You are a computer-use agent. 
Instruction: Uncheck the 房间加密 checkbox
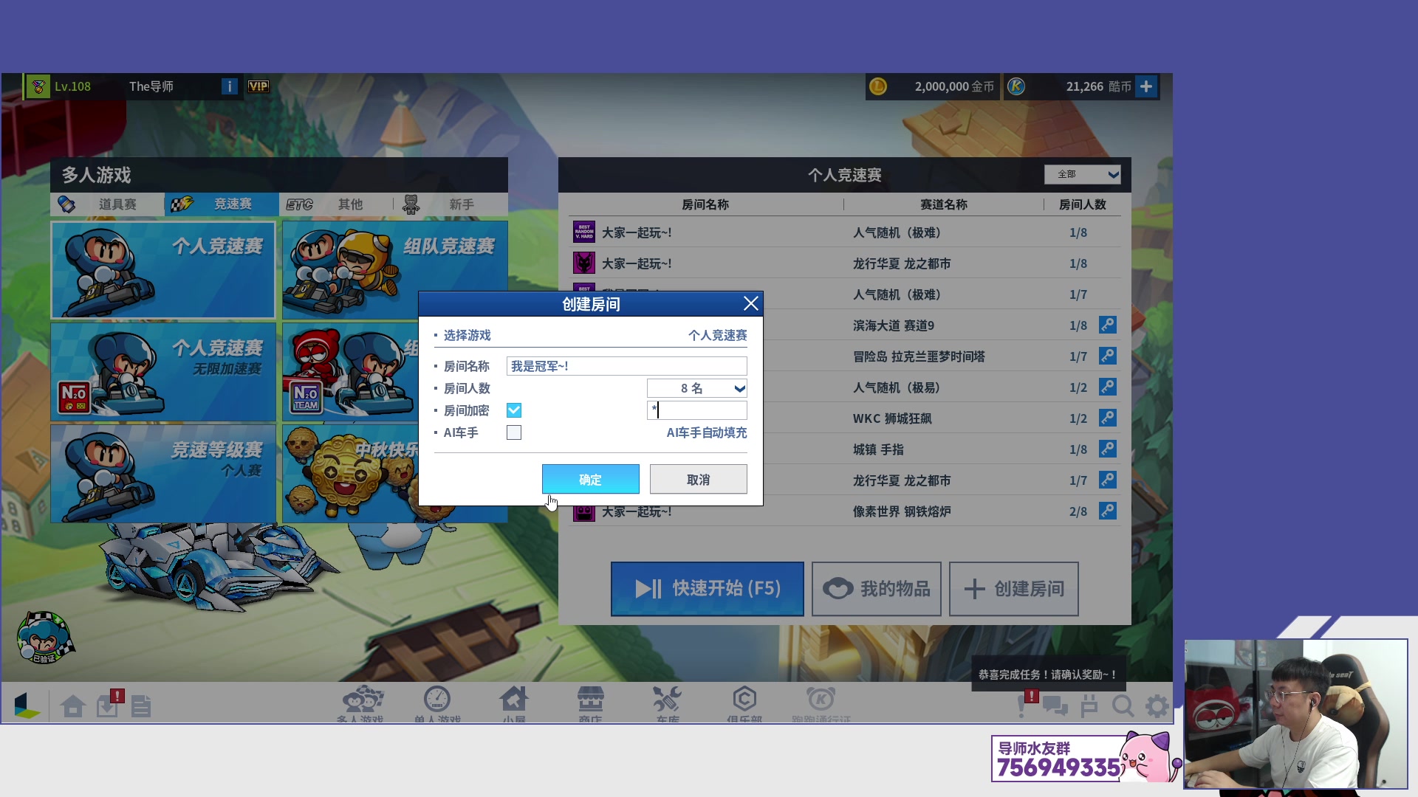pyautogui.click(x=514, y=410)
